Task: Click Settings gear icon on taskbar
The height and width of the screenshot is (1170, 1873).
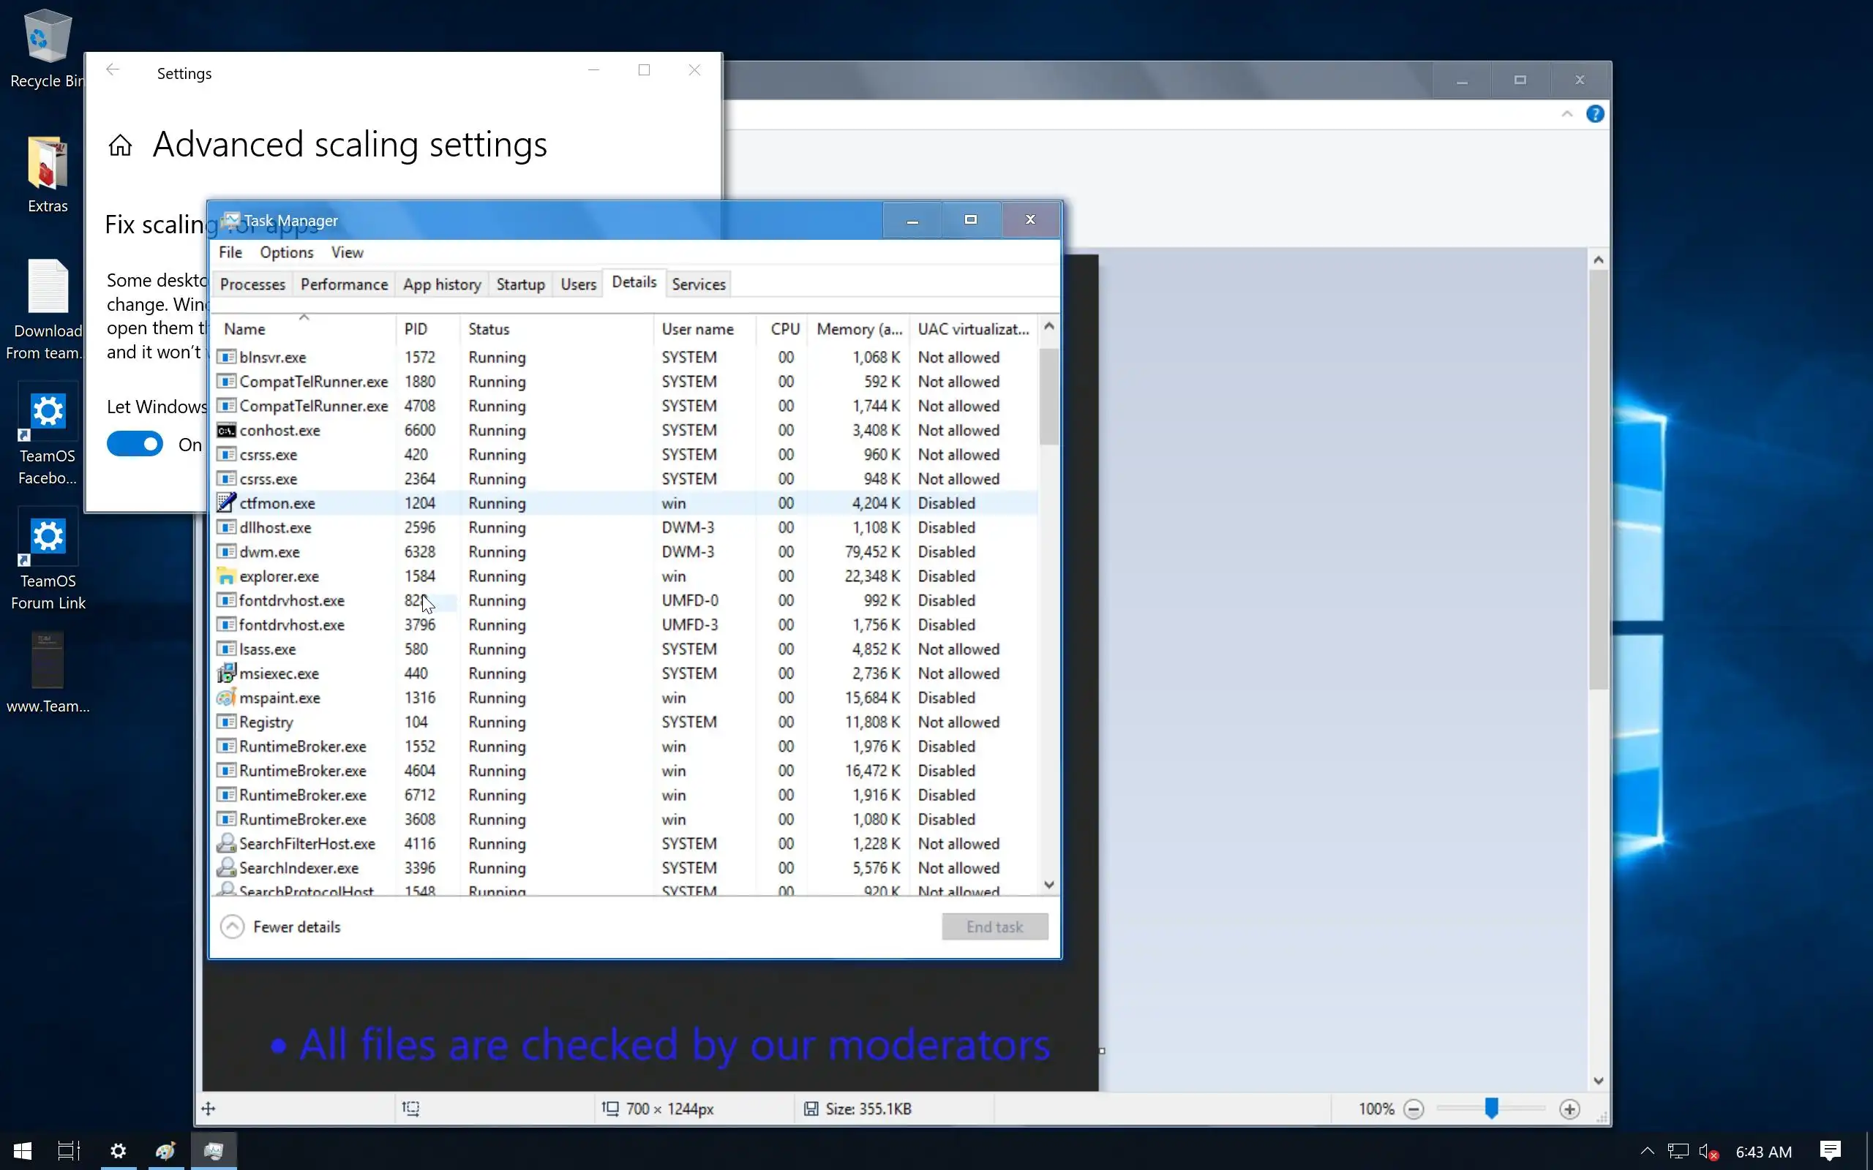Action: (118, 1151)
